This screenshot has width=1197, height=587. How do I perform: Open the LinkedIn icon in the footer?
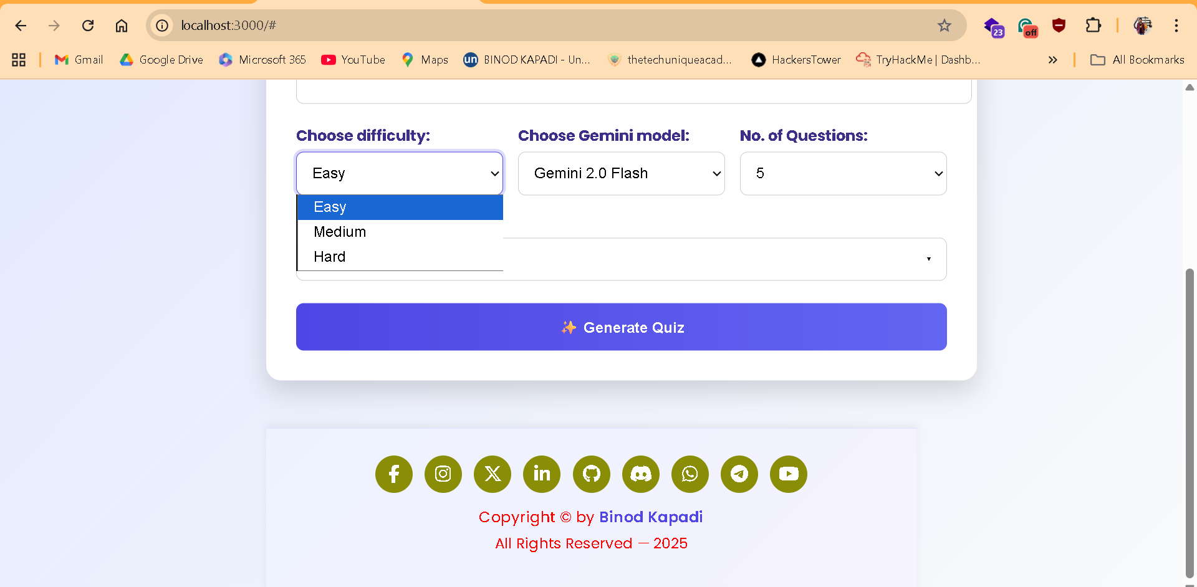coord(541,474)
